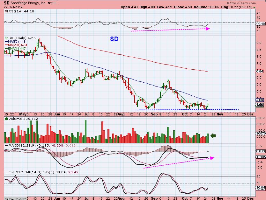Click the Chg +0.22 (+5.07%) header value
Viewport: 266px width, 200px height.
click(237, 7)
